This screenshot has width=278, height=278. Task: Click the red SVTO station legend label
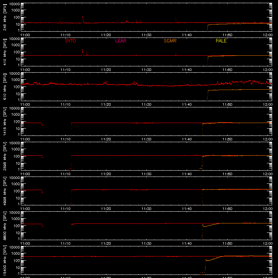[x=71, y=41]
